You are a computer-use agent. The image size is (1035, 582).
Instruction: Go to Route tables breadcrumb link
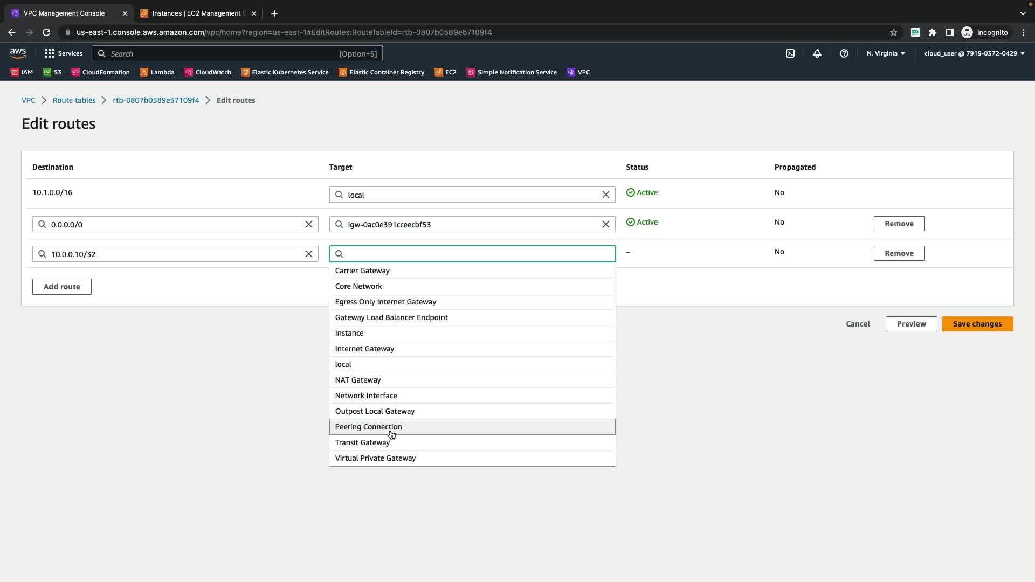(x=74, y=100)
